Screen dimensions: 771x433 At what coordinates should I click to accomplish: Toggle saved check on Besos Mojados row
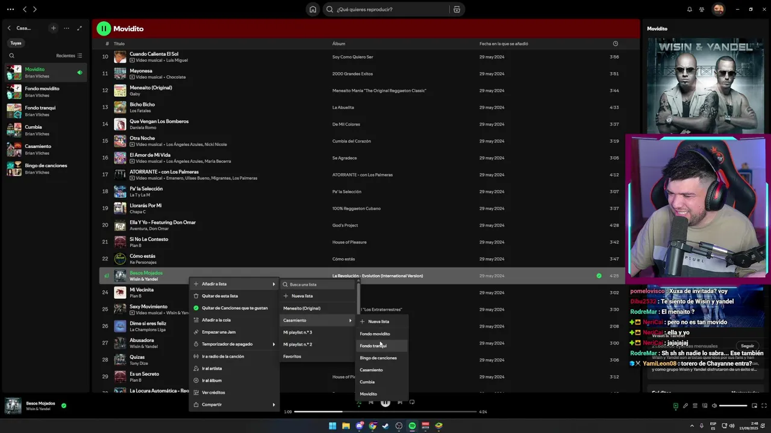(x=599, y=275)
